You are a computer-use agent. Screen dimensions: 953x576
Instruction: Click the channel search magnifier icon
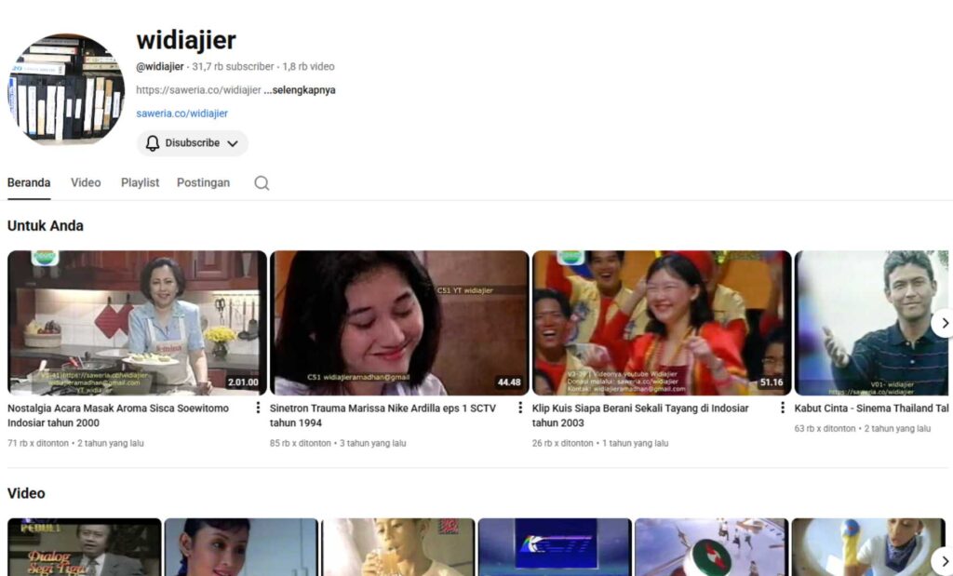tap(262, 183)
